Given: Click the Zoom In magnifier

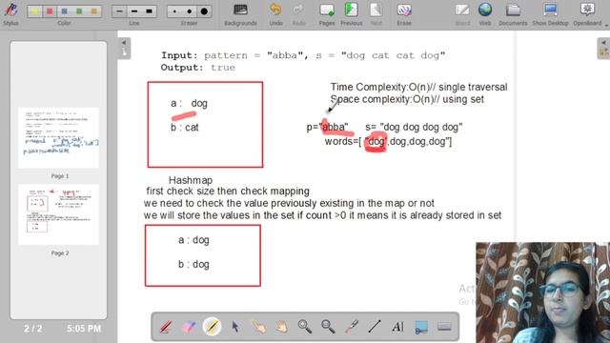Looking at the screenshot, I should (x=305, y=327).
